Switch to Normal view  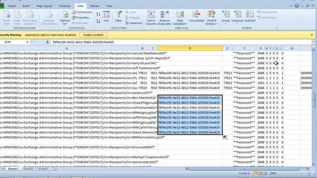pos(256,174)
